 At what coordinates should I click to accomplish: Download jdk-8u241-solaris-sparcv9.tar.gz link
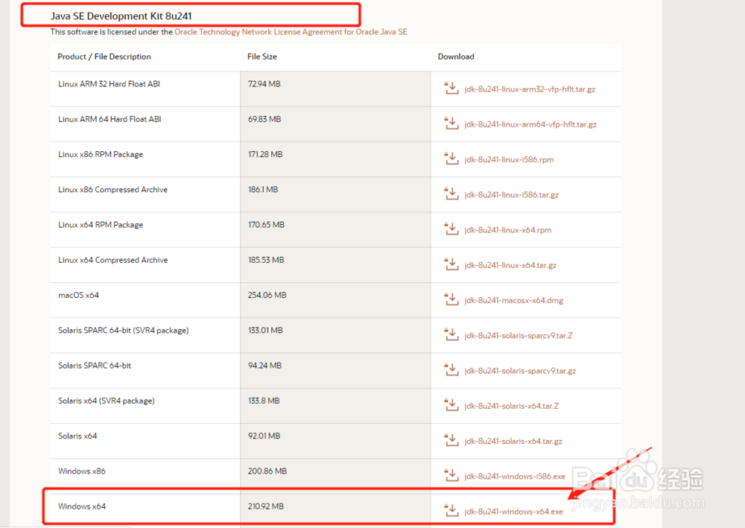pyautogui.click(x=520, y=370)
